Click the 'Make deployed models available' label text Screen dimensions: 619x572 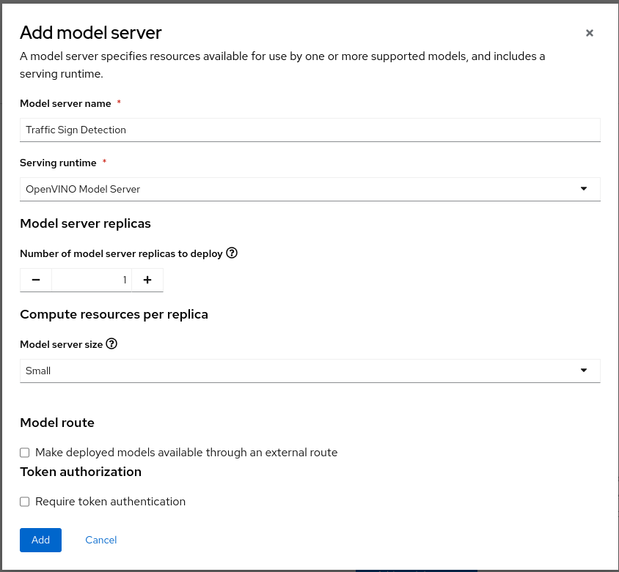(186, 453)
